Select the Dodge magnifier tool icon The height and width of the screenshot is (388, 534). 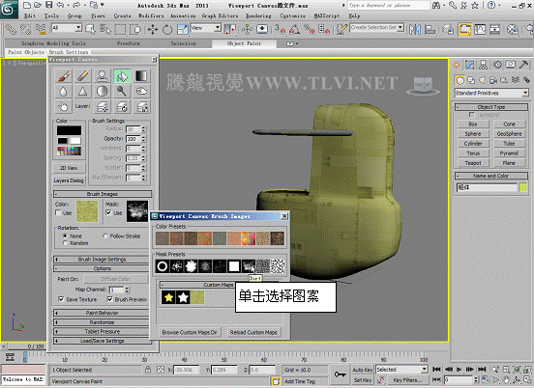point(122,91)
